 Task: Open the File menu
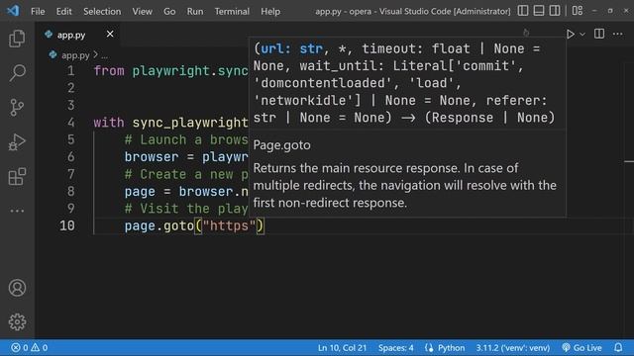(38, 11)
